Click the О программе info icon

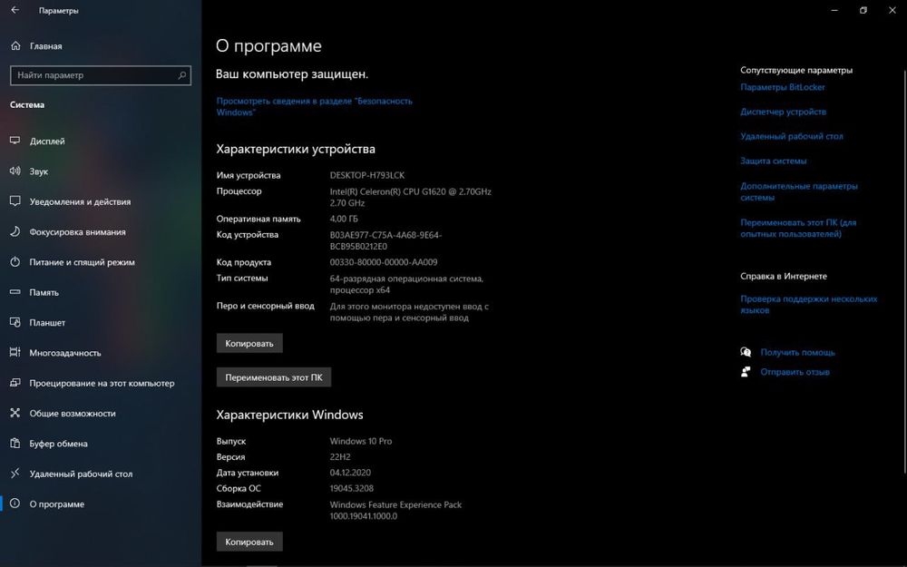tap(15, 503)
